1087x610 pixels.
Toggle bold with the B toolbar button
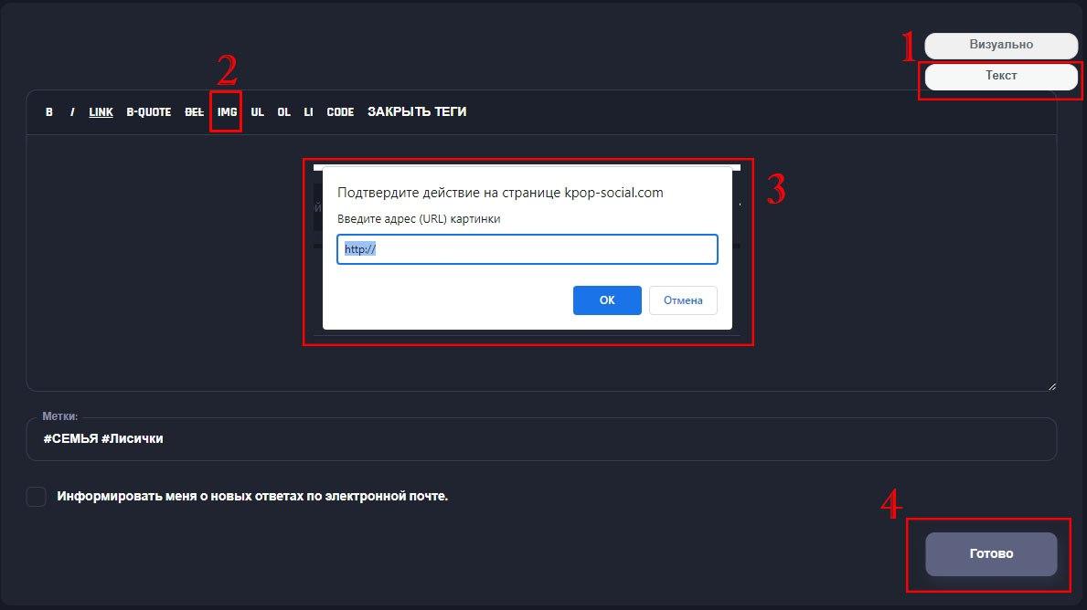[x=49, y=112]
